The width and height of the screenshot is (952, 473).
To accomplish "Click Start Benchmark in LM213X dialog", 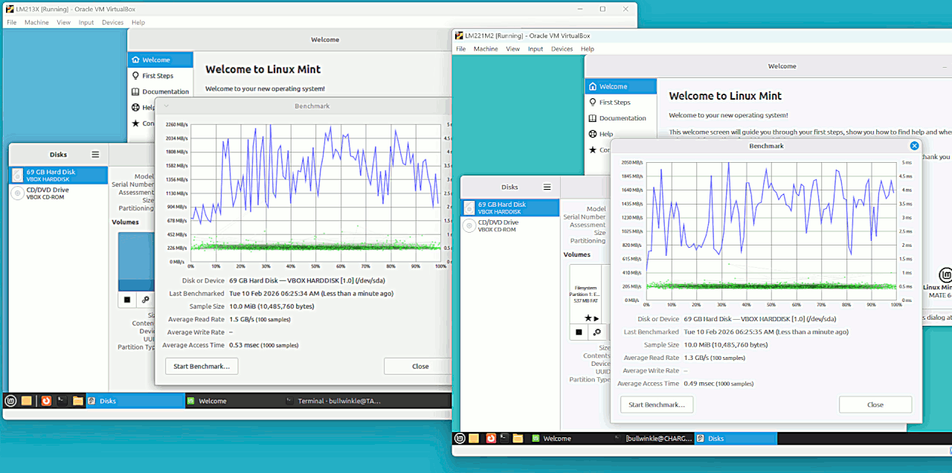I will click(x=202, y=366).
